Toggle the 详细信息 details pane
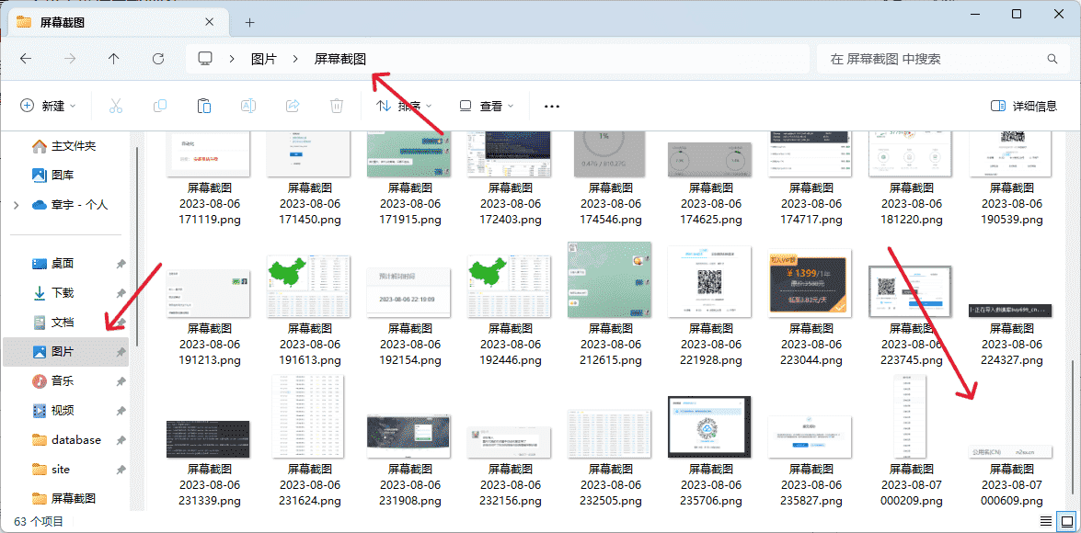 [x=1021, y=106]
